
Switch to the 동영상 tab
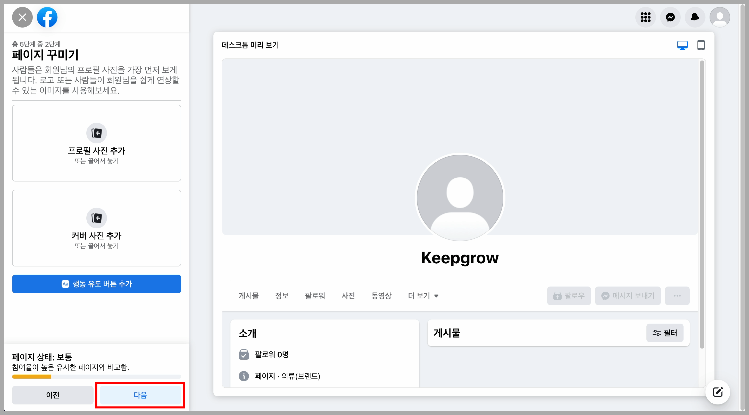(381, 296)
